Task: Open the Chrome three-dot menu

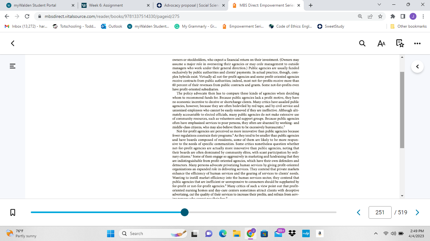Action: pyautogui.click(x=423, y=16)
